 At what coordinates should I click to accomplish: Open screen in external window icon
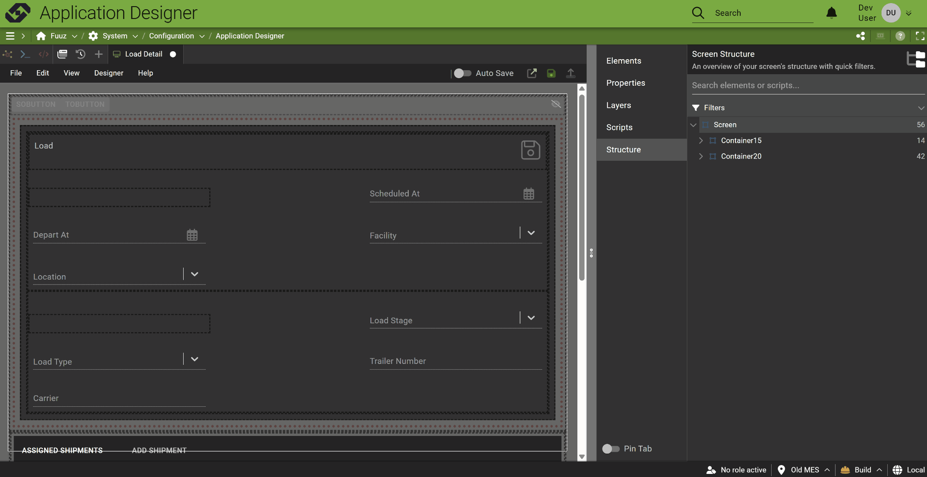532,73
